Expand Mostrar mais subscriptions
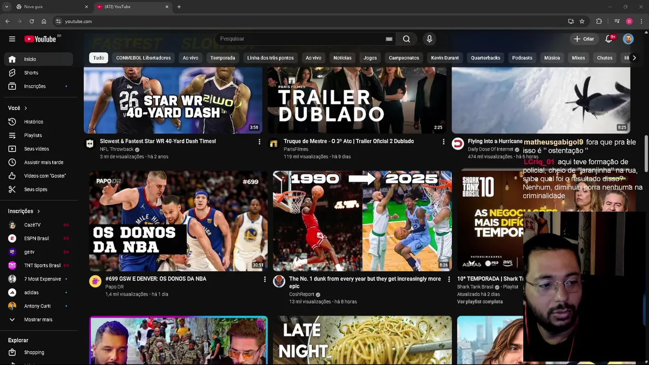 [39, 320]
